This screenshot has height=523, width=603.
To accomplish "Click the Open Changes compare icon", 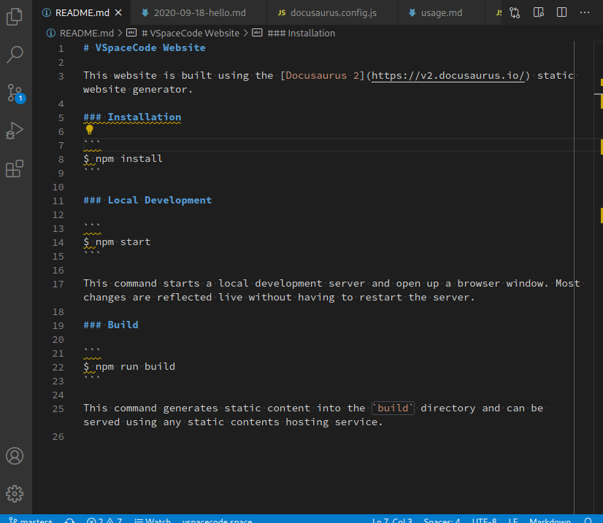I will 515,12.
